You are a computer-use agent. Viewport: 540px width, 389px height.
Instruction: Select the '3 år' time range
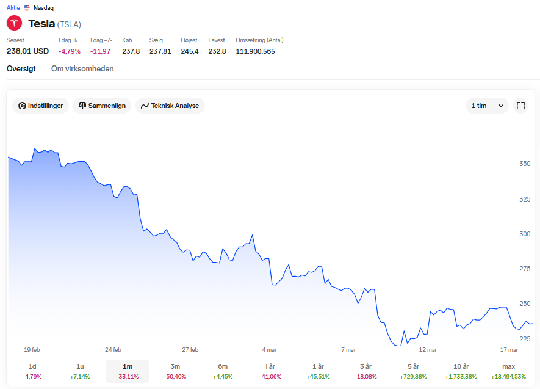[x=365, y=371]
